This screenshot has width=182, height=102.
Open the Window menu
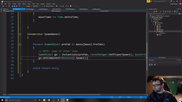(x=49, y=4)
